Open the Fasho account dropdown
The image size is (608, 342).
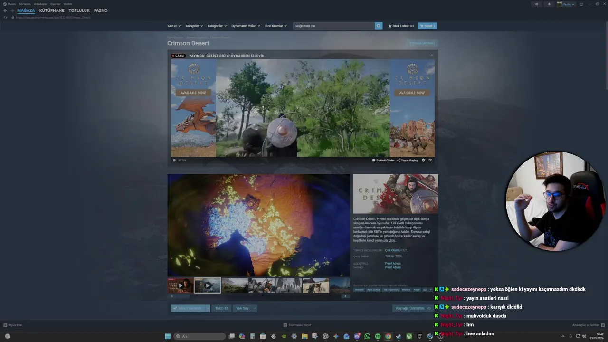(566, 4)
